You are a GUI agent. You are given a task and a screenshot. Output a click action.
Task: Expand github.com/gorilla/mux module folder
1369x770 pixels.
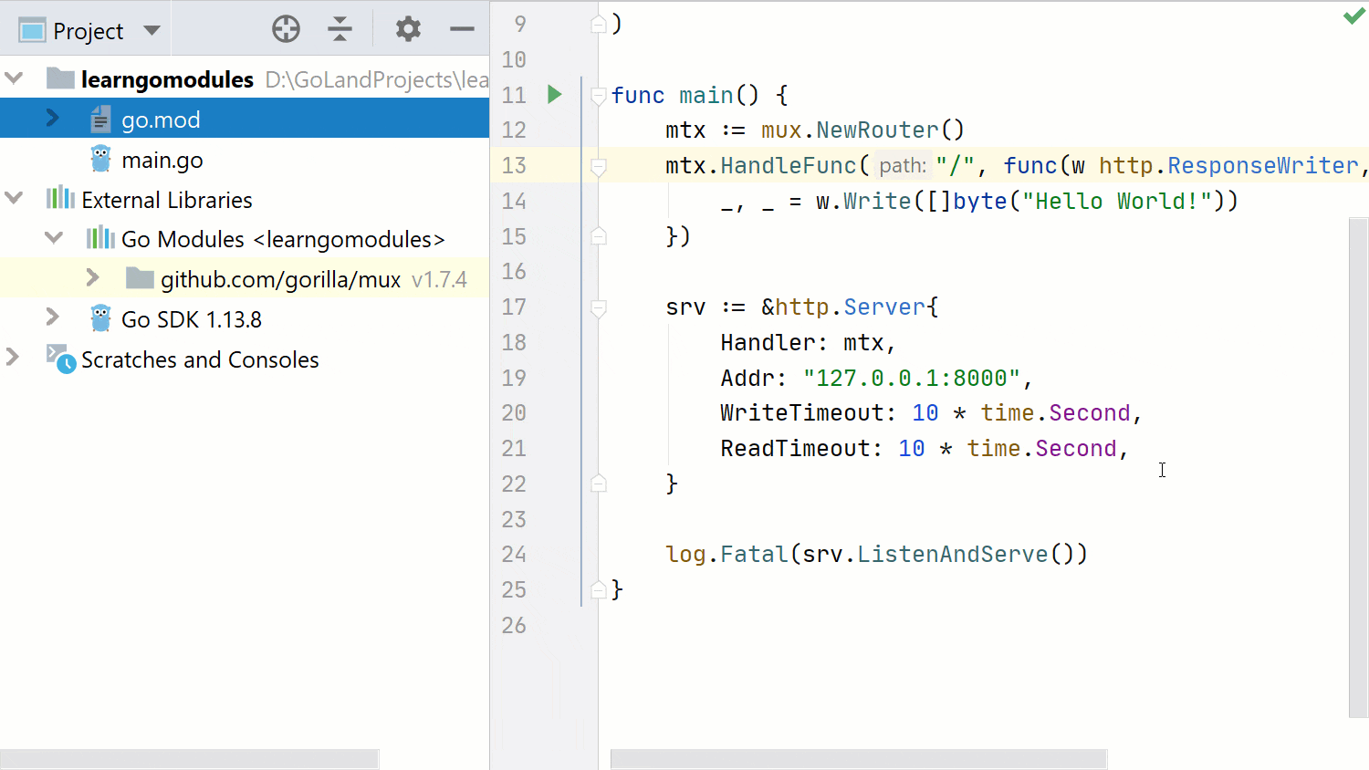coord(92,277)
